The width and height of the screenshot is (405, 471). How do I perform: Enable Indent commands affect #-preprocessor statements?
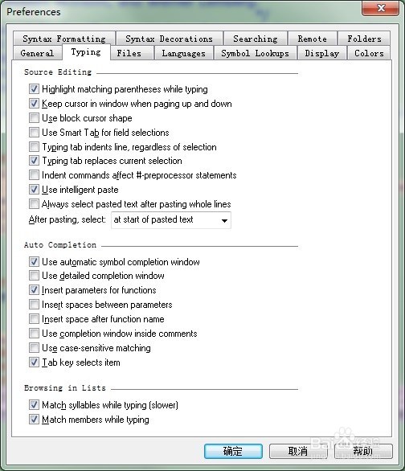coord(34,175)
